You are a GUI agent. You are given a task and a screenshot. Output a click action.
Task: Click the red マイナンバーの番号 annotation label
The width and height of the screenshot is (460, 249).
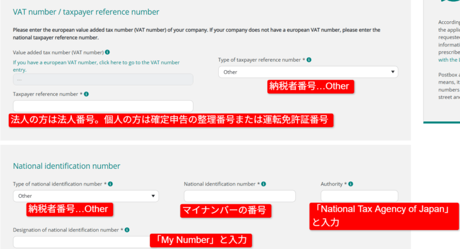225,210
